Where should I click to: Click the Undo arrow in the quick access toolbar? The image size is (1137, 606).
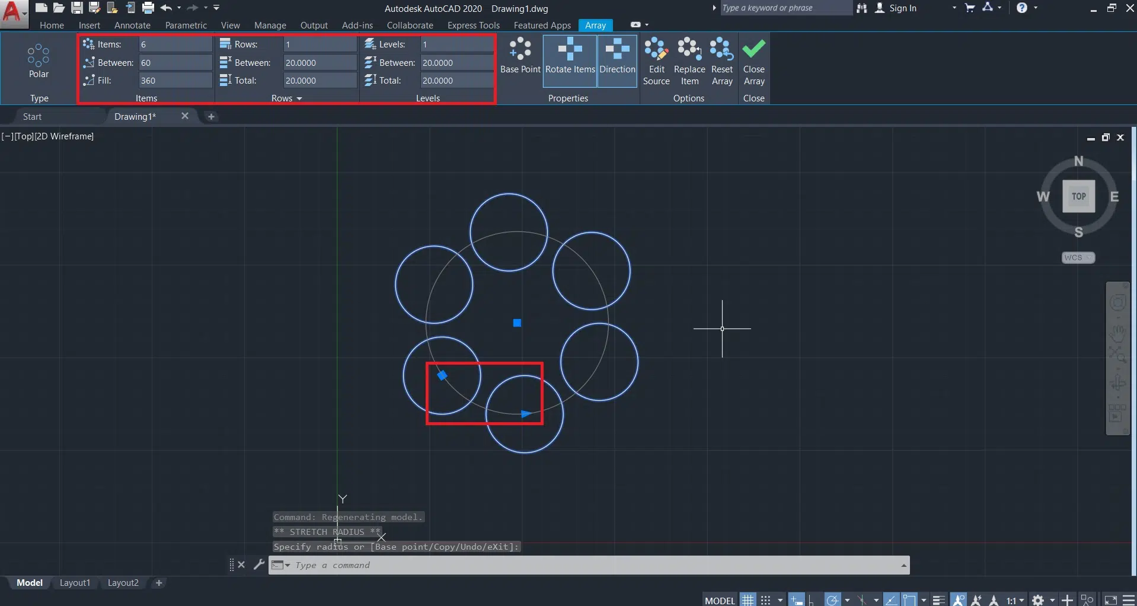[166, 8]
